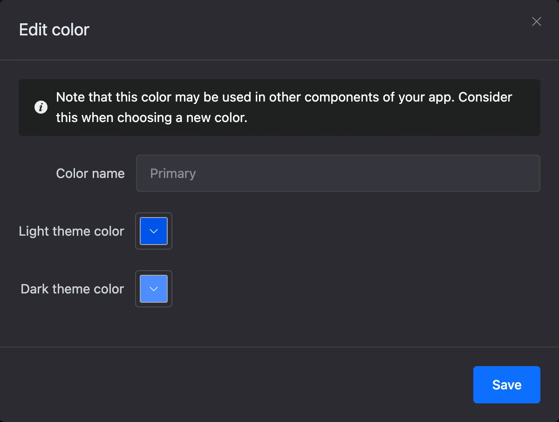The image size is (559, 422).
Task: Click the Dark theme color label
Action: tap(72, 289)
